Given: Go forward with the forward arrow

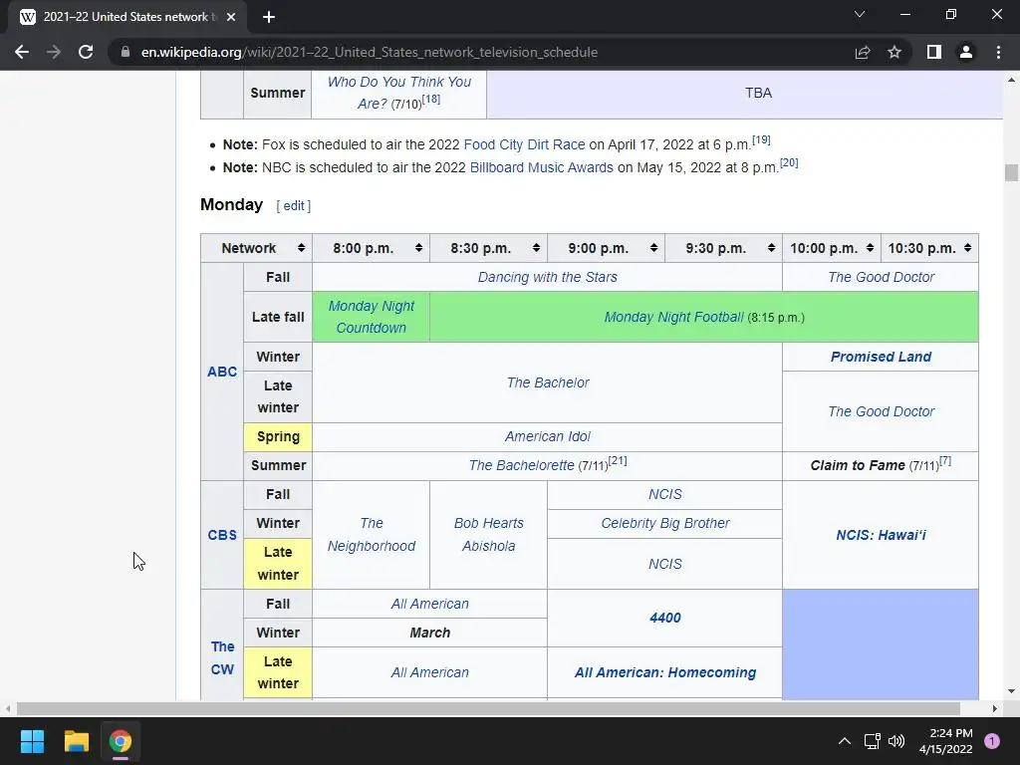Looking at the screenshot, I should pos(54,52).
